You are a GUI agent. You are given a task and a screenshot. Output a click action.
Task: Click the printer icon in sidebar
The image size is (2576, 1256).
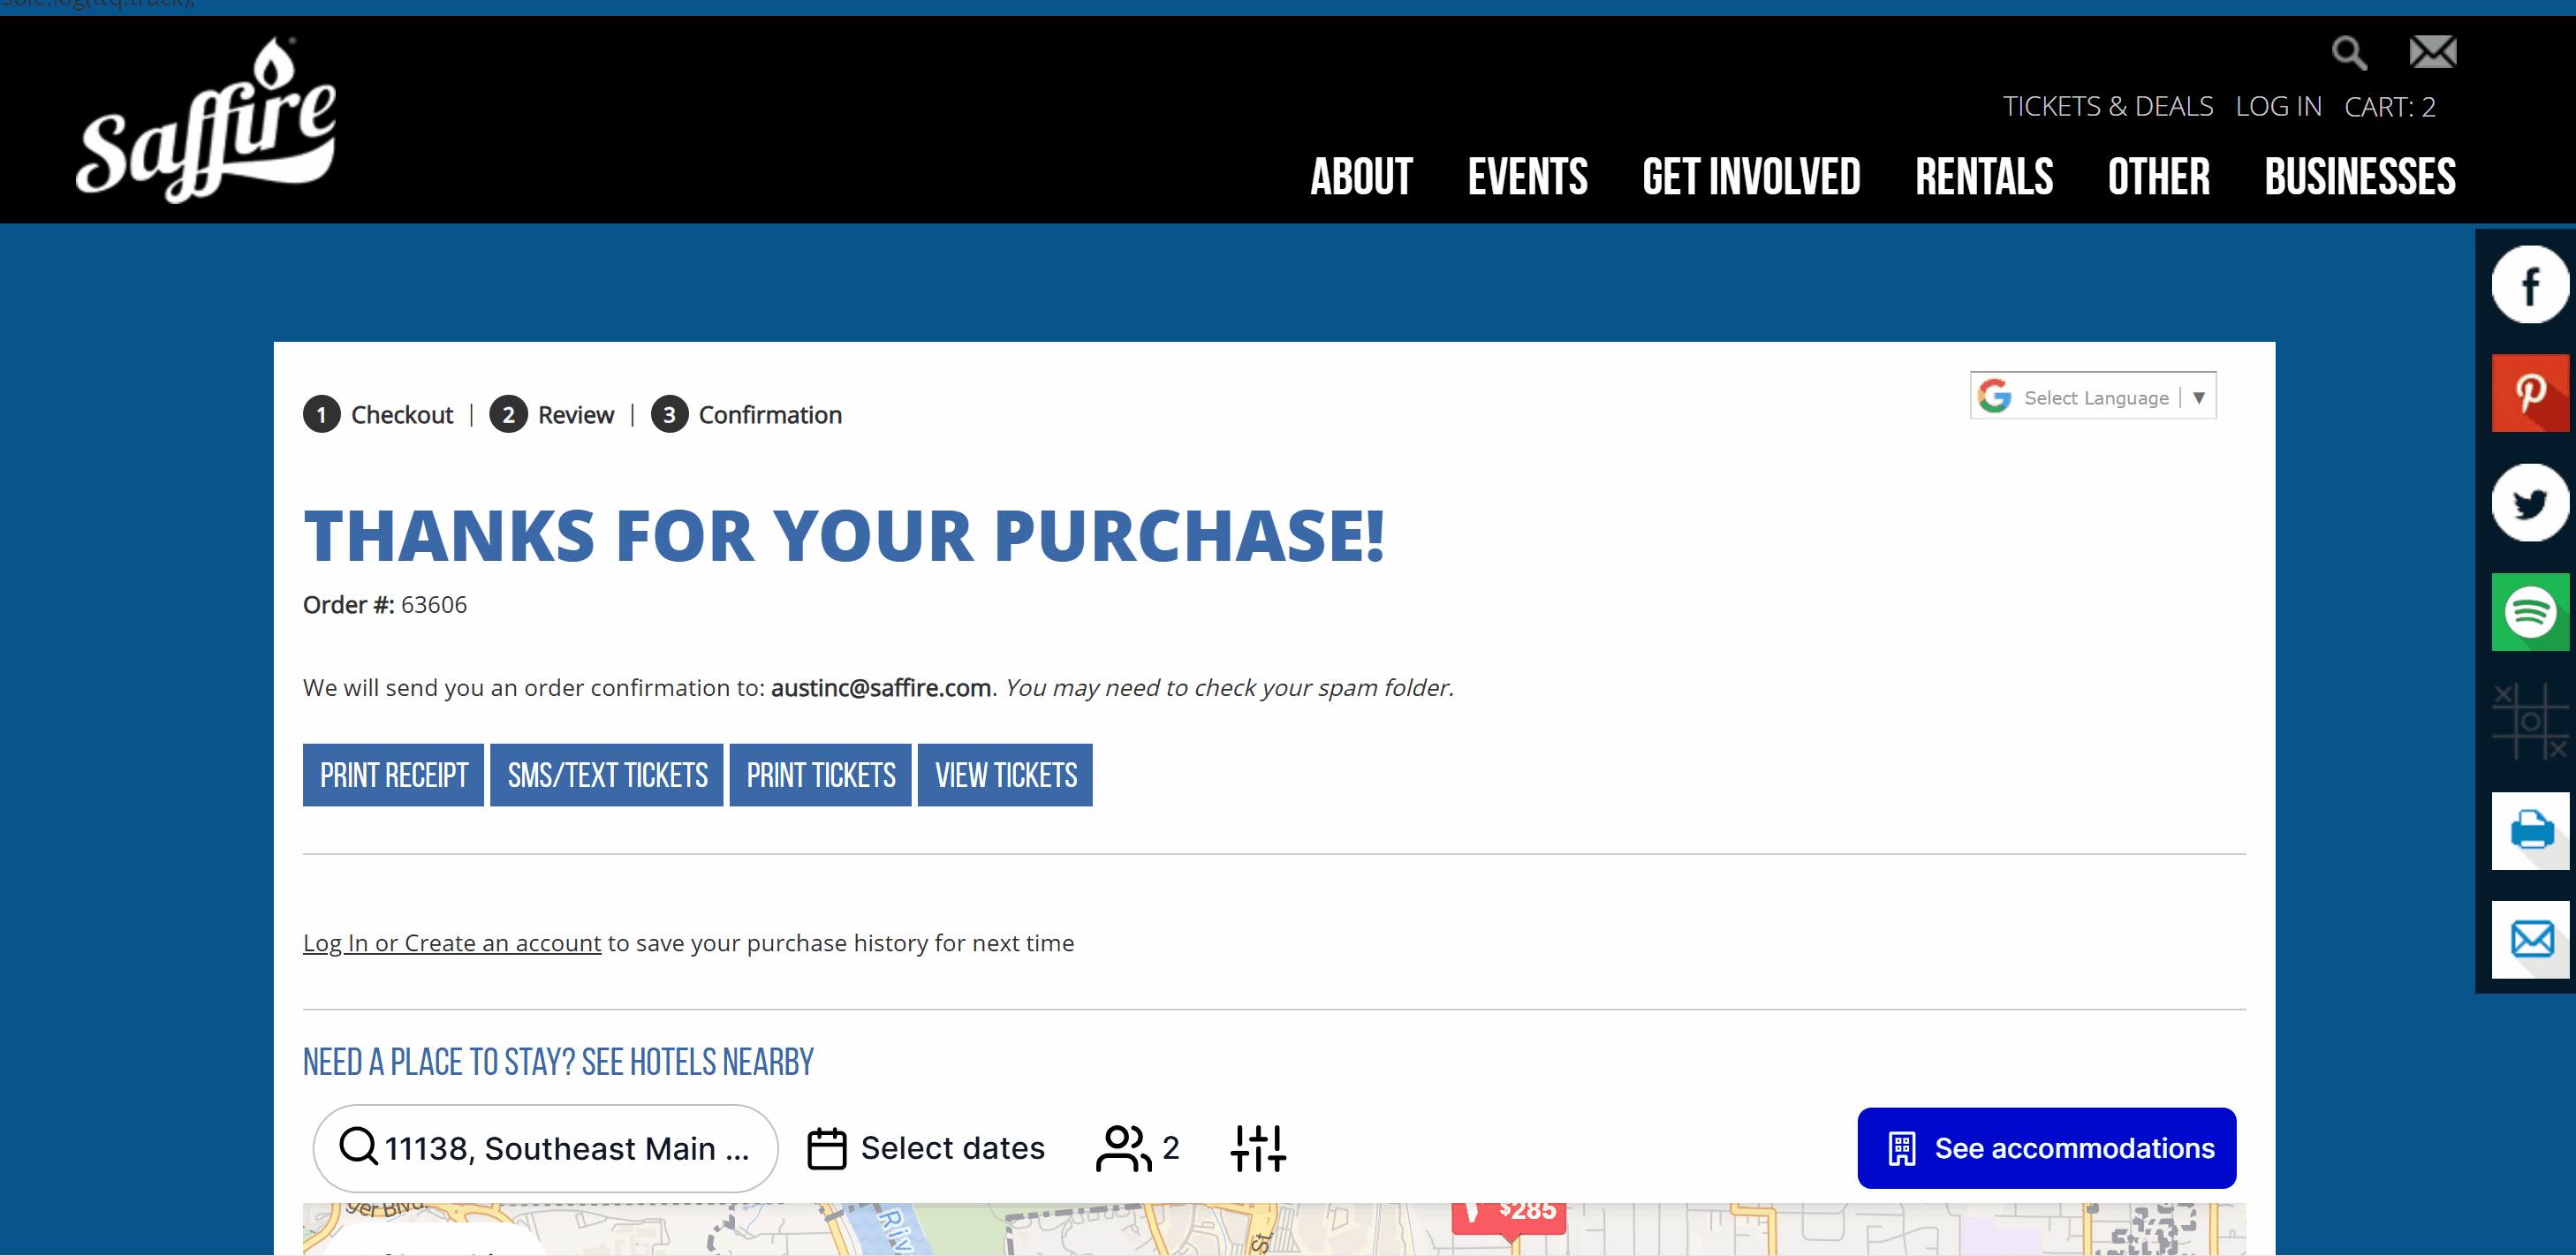[2529, 830]
